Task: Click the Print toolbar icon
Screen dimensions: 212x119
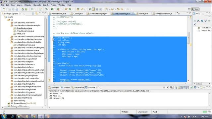Action: pos(17,9)
